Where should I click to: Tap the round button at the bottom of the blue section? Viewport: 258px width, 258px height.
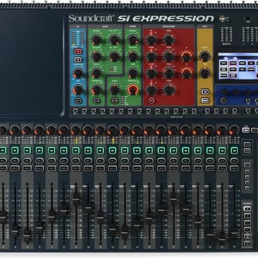[x=78, y=101]
